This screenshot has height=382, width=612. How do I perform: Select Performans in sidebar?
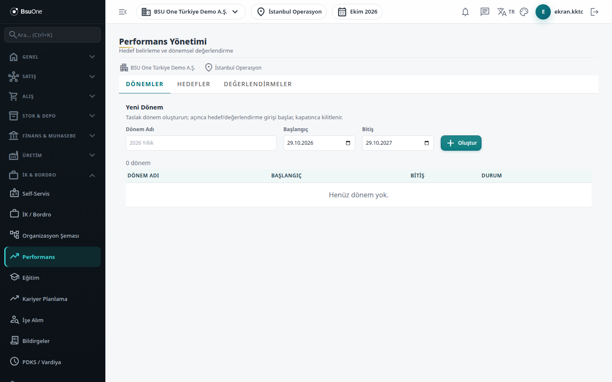[53, 257]
